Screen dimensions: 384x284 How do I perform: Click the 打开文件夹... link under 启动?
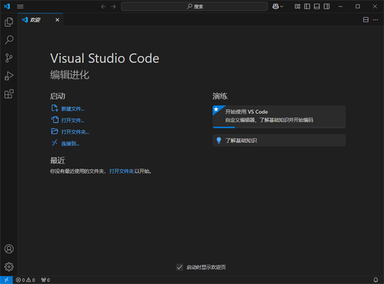(75, 132)
